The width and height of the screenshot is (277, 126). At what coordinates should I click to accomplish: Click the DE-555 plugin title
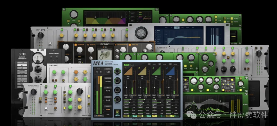(x=54, y=66)
